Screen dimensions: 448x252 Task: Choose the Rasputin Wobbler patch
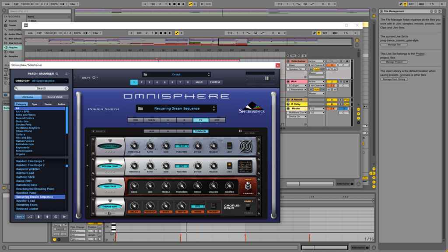tap(28, 169)
